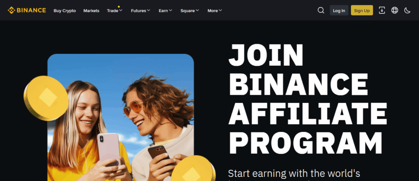The width and height of the screenshot is (419, 181).
Task: Expand the Earn dropdown menu
Action: coord(165,11)
